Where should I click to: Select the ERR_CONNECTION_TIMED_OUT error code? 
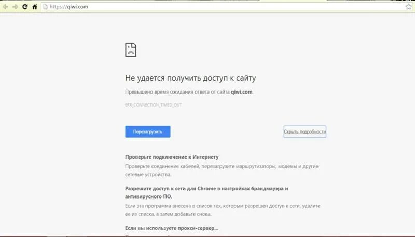[153, 105]
